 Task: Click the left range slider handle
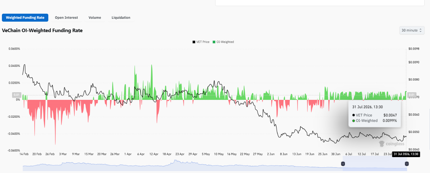click(343, 164)
